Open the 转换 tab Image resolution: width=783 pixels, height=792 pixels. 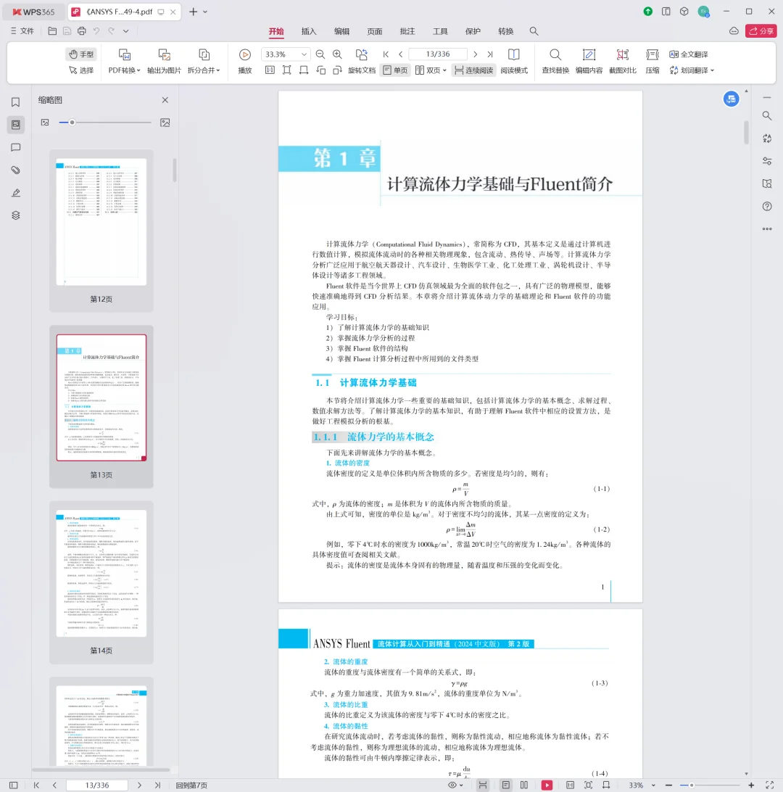[506, 31]
